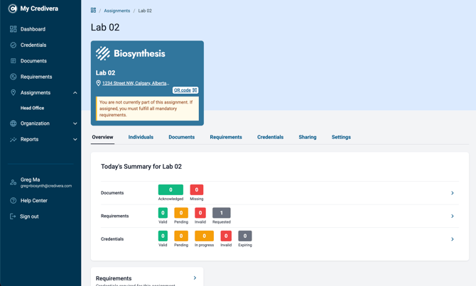This screenshot has height=286, width=476.
Task: Click the location pin icon on Lab 02 card
Action: 98,83
